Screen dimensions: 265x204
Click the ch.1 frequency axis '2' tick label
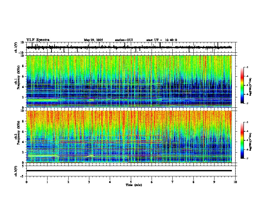23,97
